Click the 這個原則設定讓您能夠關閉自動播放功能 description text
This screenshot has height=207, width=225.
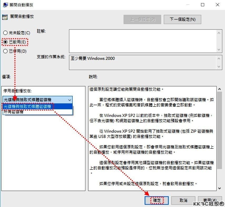click(x=126, y=89)
